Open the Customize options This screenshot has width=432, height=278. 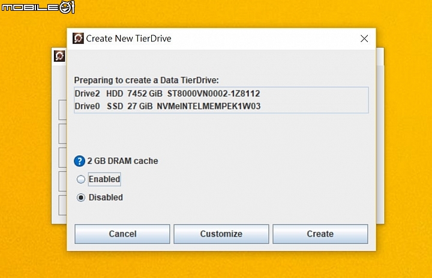(221, 234)
